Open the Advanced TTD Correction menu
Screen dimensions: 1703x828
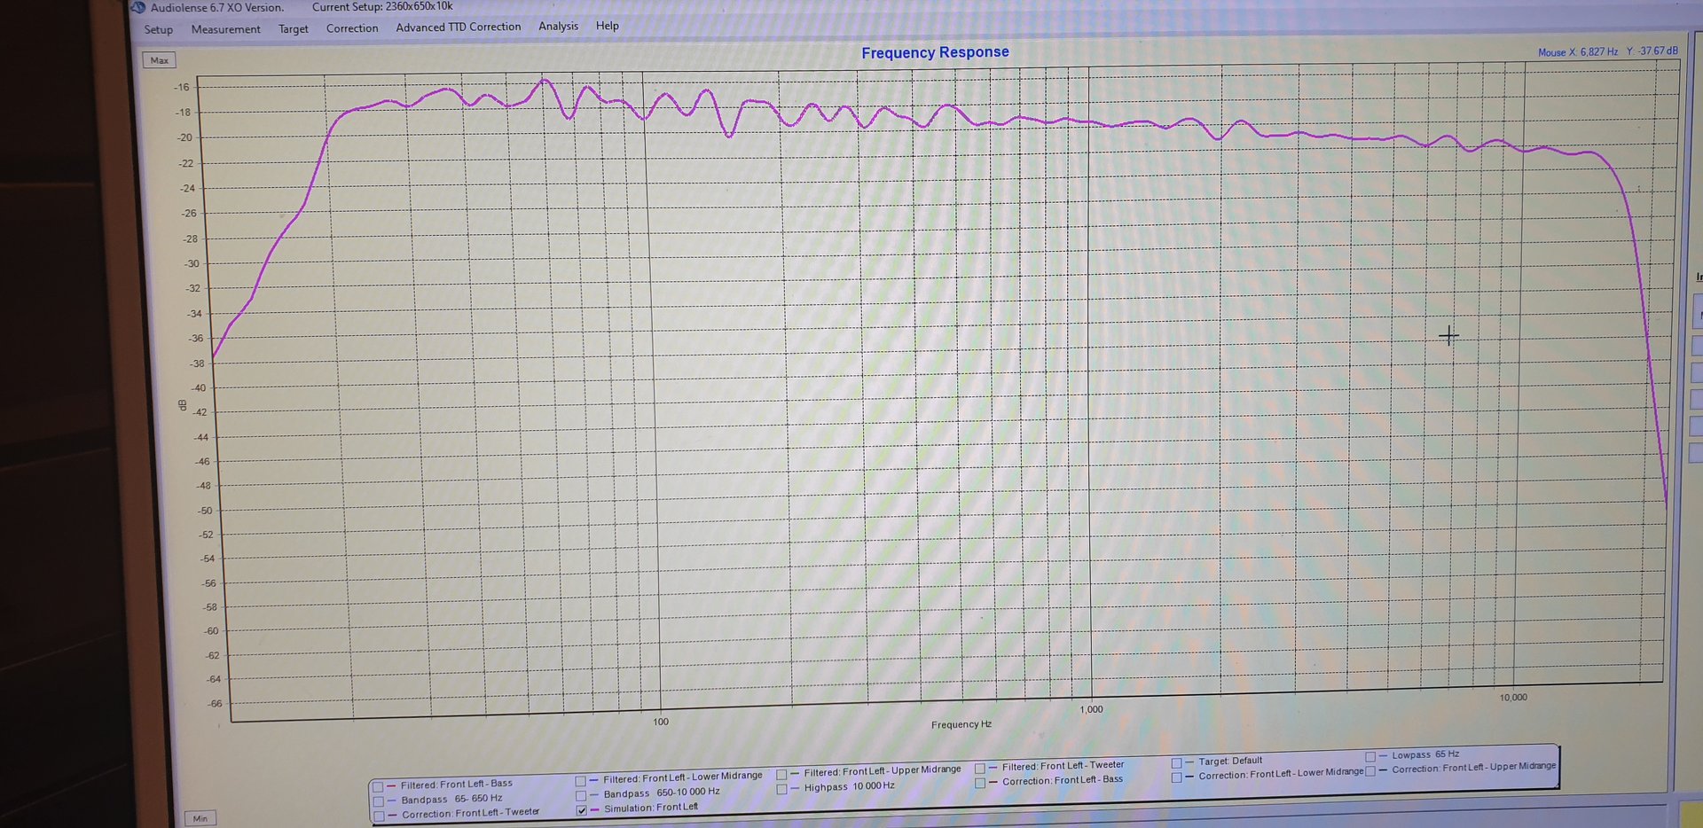point(459,27)
